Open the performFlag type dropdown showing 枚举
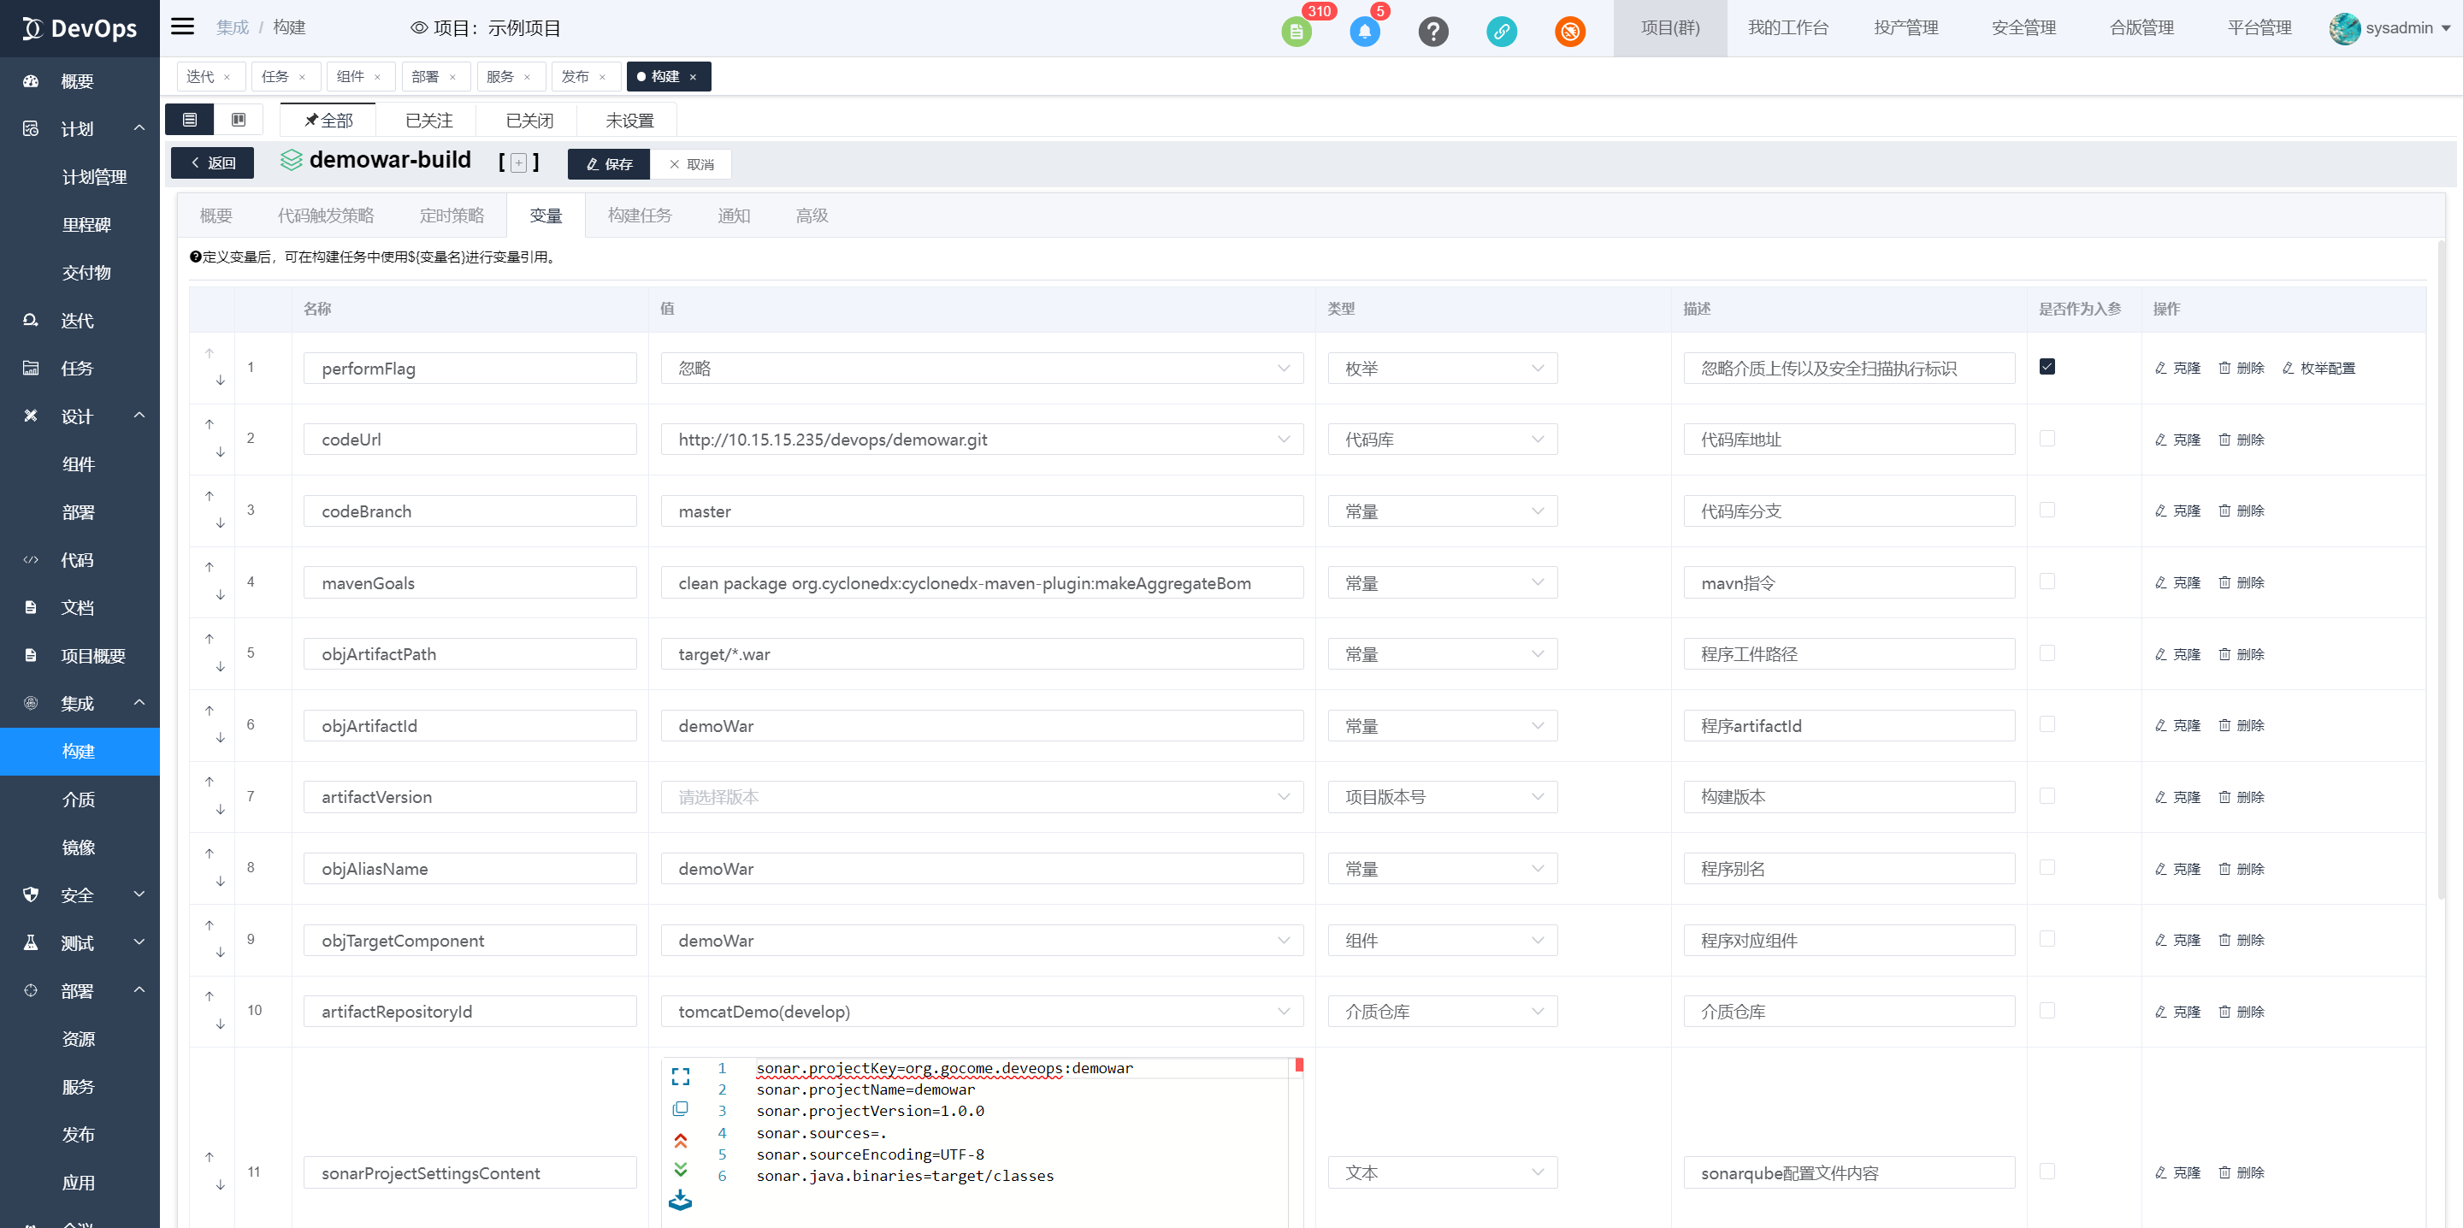 point(1442,369)
